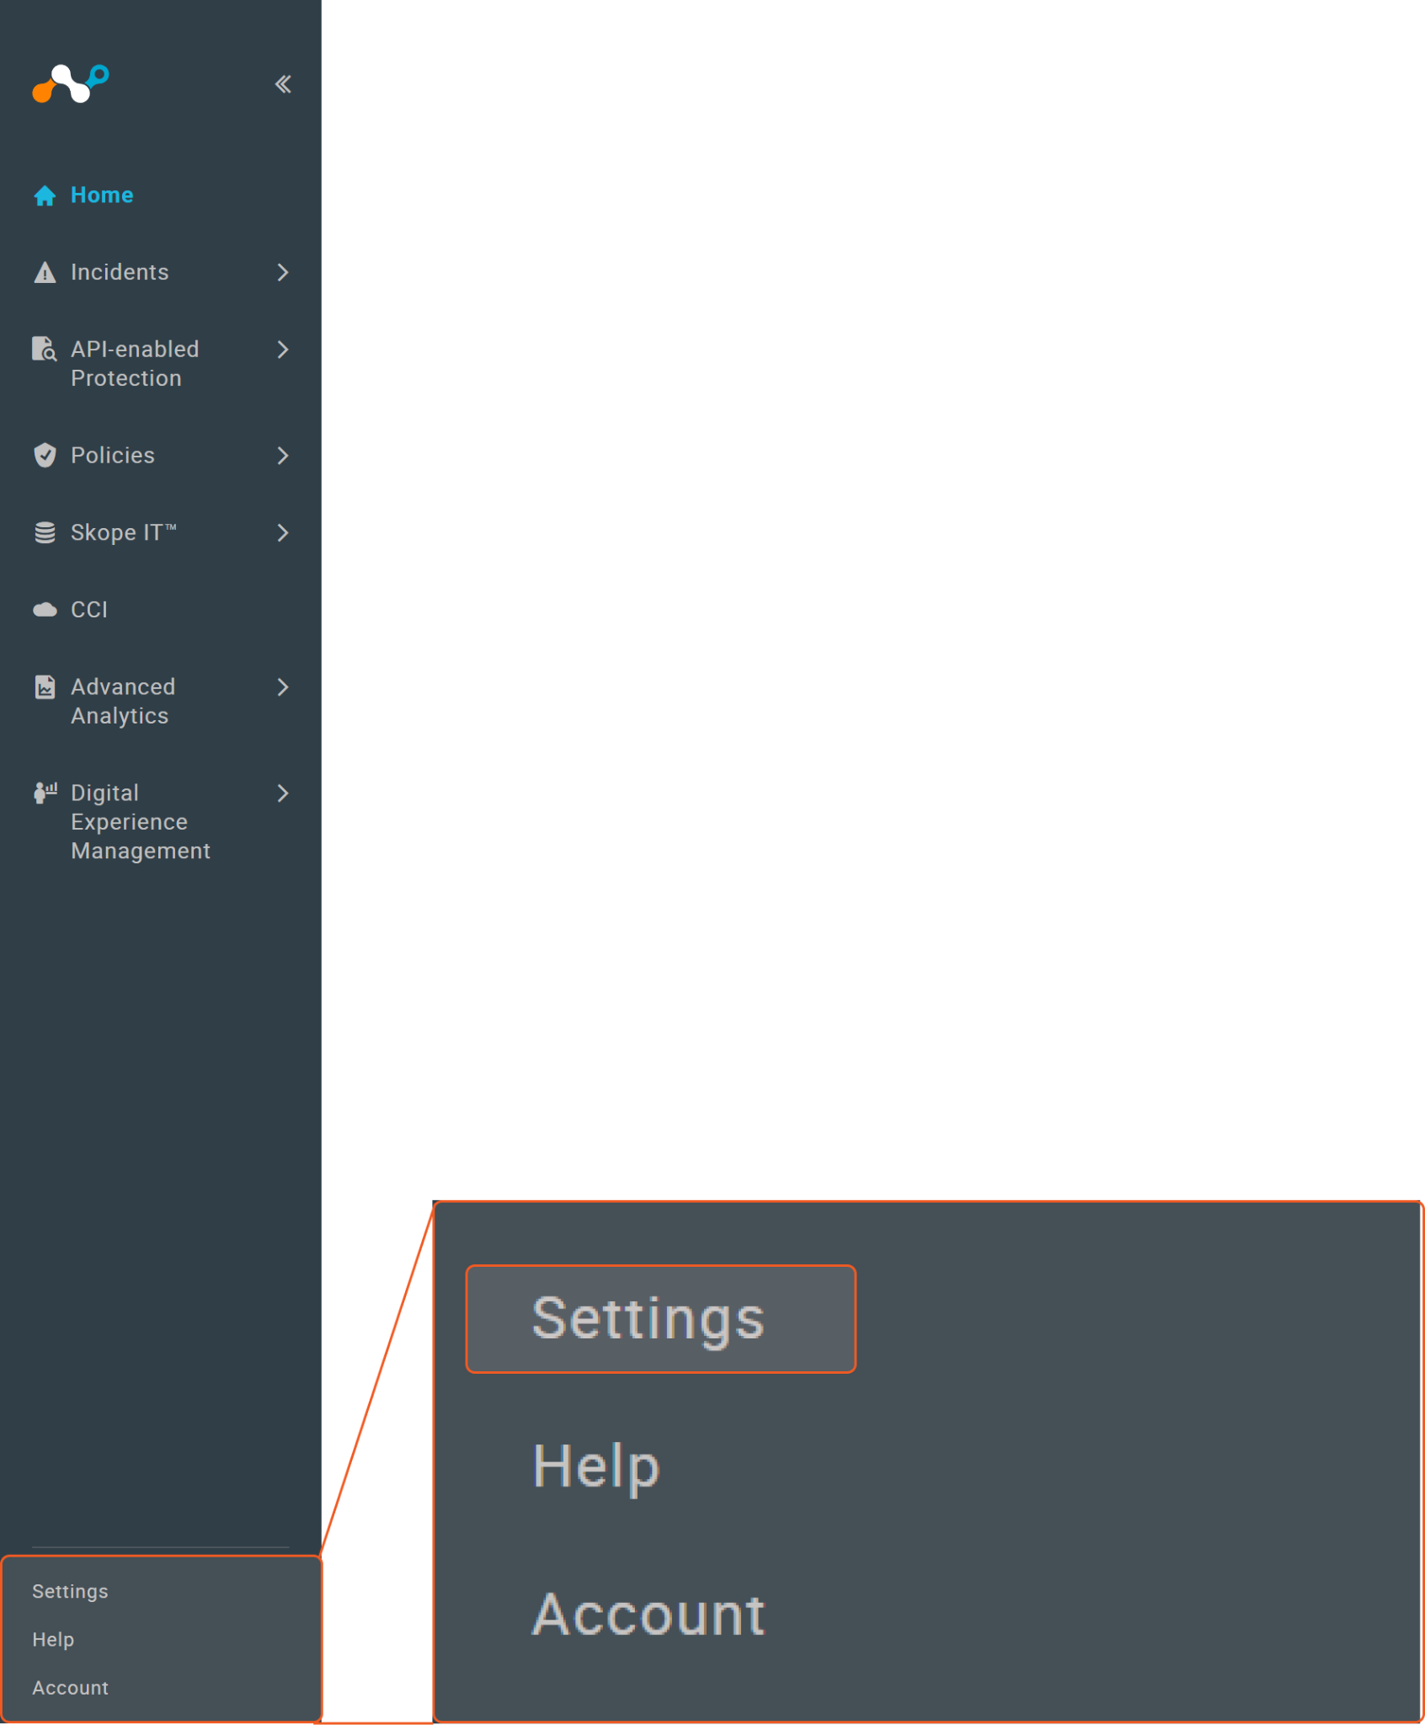Expand the Advanced Analytics chevron
1425x1725 pixels.
283,686
